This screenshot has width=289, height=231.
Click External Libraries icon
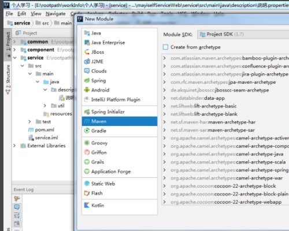23,146
